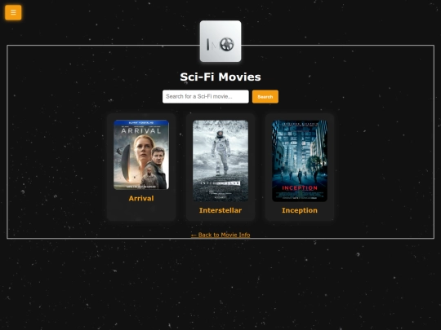Open the Inception movie poster

[x=300, y=161]
